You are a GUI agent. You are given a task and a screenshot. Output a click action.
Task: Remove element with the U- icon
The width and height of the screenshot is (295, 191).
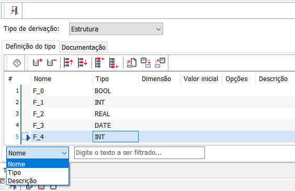[52, 62]
